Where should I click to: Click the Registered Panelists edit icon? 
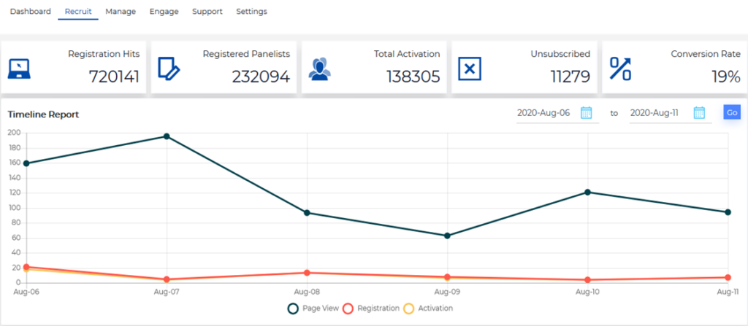coord(169,68)
